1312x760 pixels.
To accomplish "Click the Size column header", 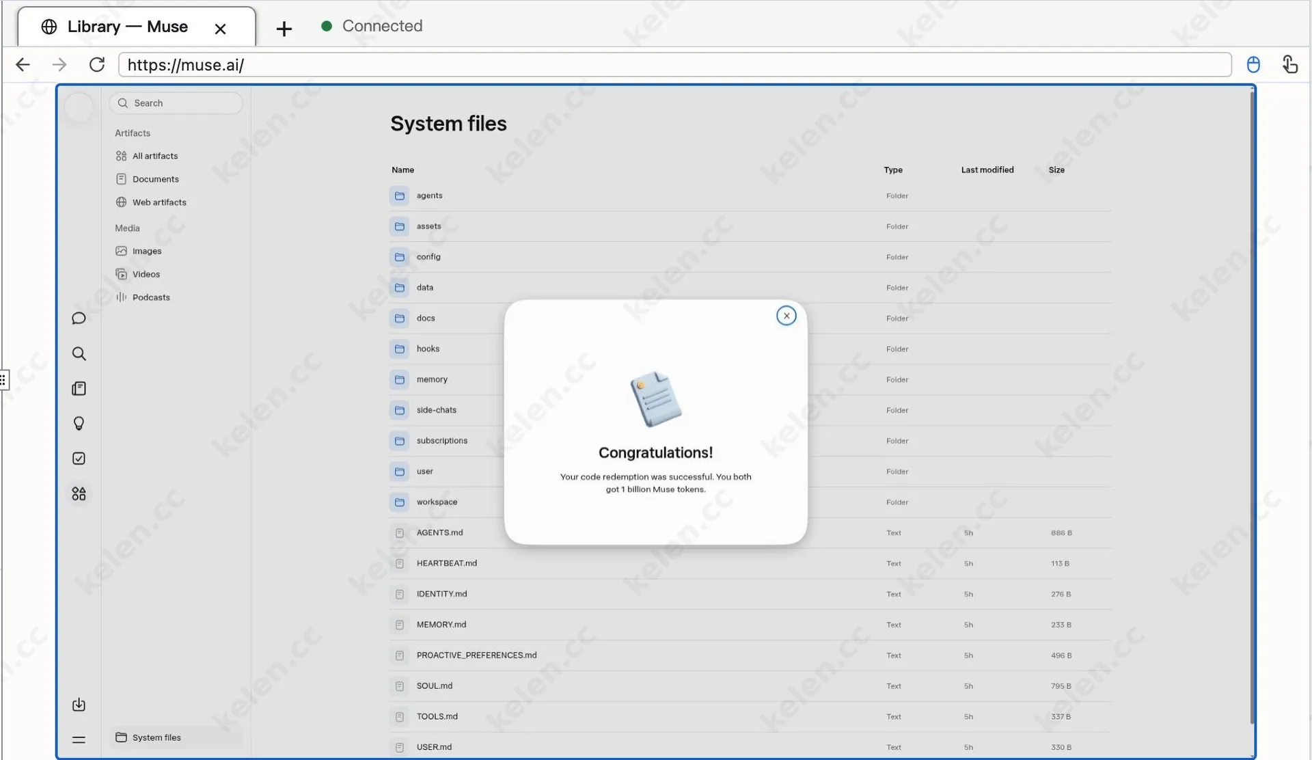I will click(1056, 169).
